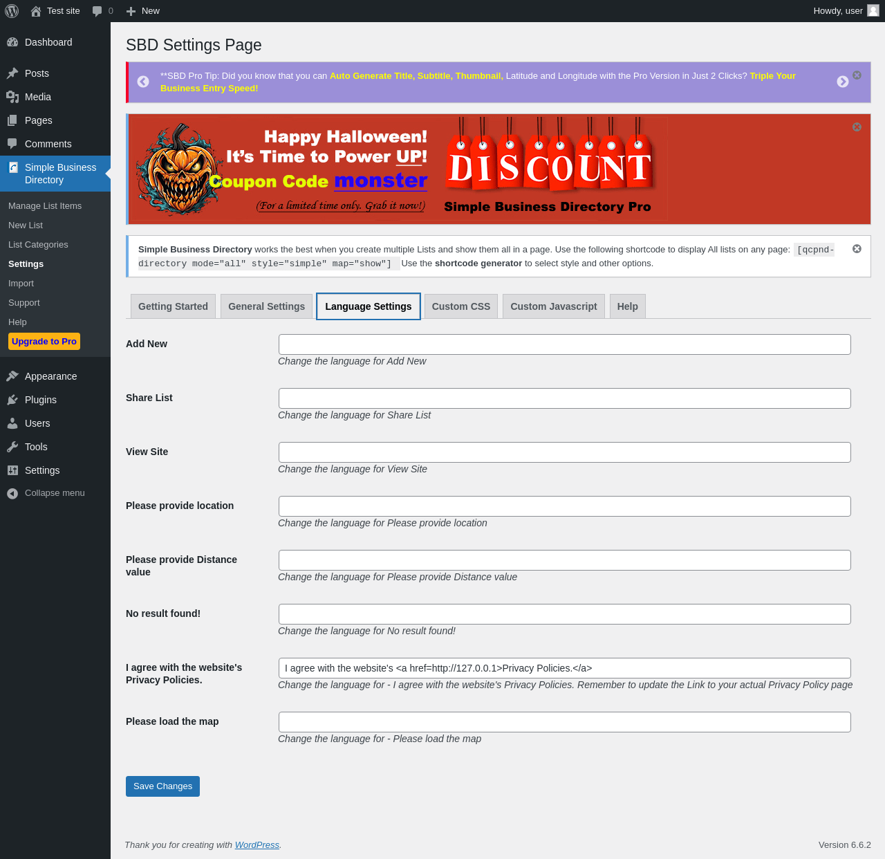Open Dashboard gauge icon

tap(12, 42)
